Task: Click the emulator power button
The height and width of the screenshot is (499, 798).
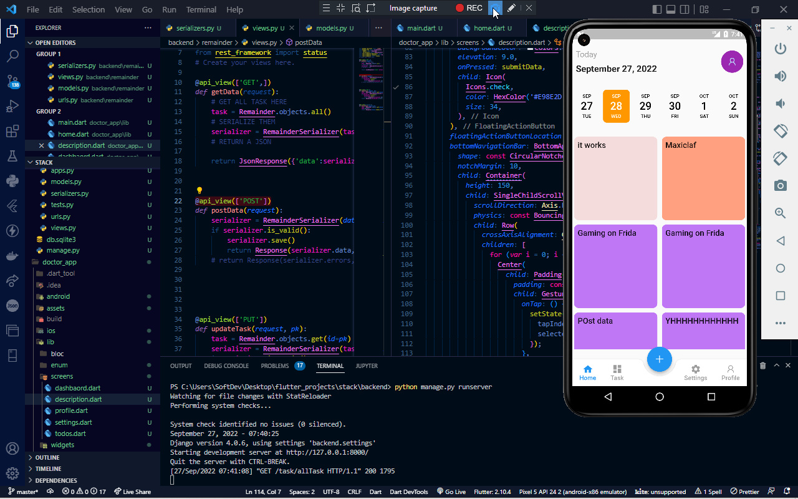Action: click(780, 49)
